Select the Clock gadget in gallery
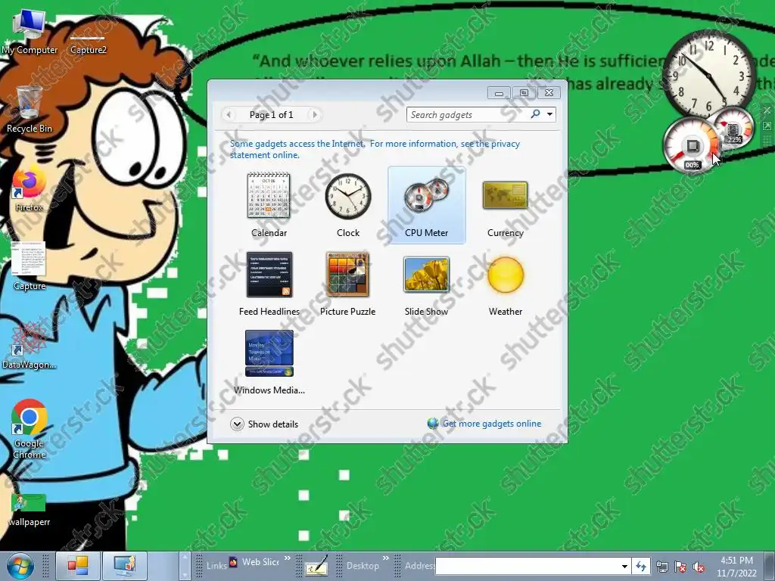775x581 pixels. tap(348, 204)
